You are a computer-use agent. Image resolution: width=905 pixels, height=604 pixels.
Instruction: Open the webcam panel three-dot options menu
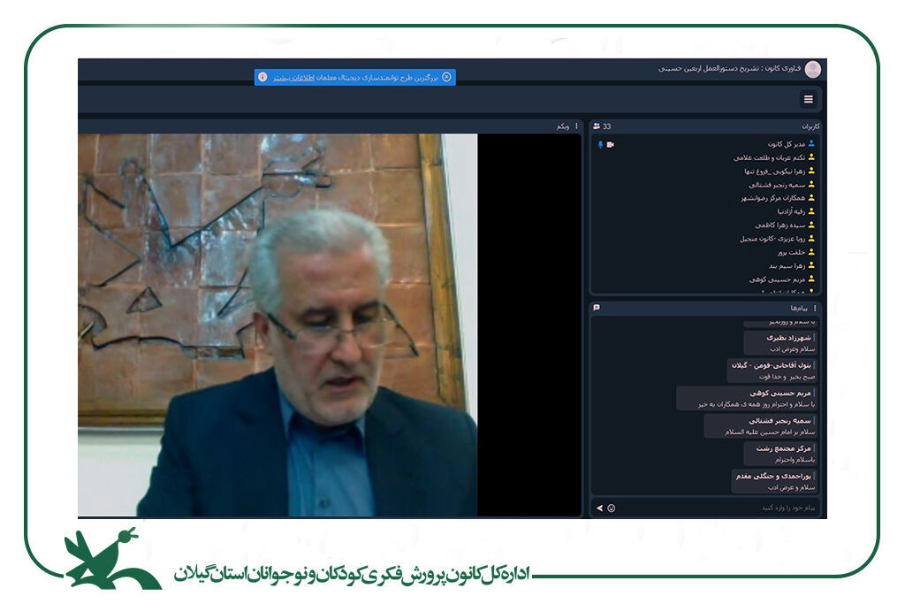tap(576, 126)
